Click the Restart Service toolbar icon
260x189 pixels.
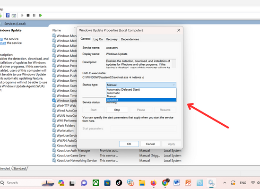[x=40, y=16]
